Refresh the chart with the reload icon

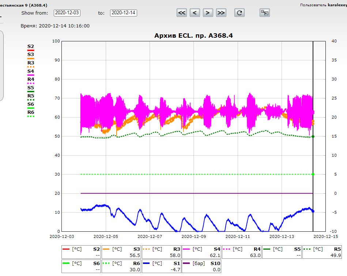[x=239, y=13]
